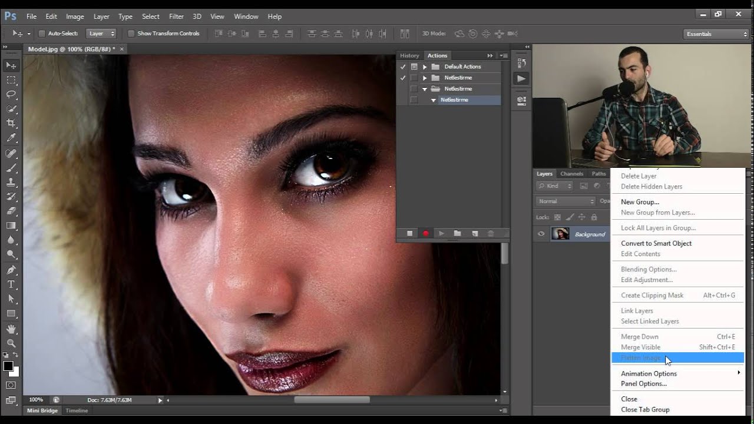This screenshot has width=754, height=424.
Task: Switch to the History tab
Action: [x=409, y=55]
